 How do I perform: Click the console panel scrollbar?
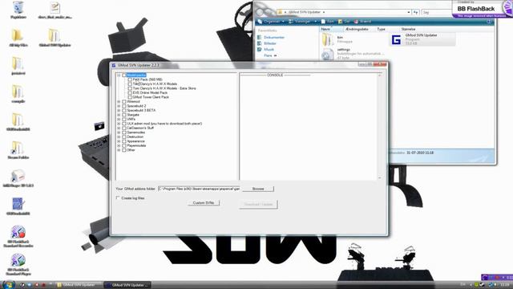[379, 127]
